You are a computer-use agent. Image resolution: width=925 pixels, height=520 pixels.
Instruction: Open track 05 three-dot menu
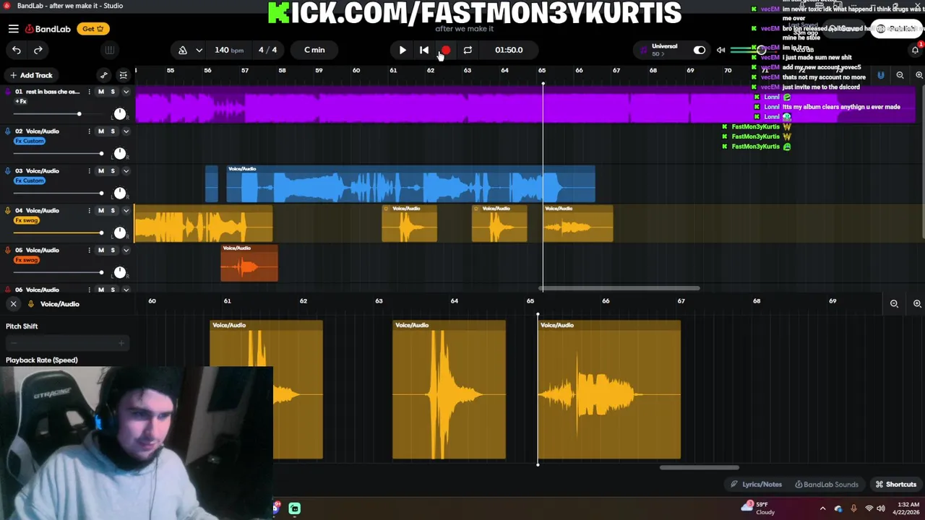click(89, 251)
